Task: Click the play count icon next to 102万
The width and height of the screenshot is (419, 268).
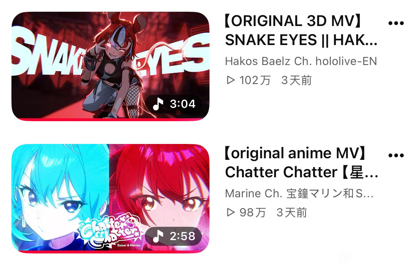Action: click(231, 80)
